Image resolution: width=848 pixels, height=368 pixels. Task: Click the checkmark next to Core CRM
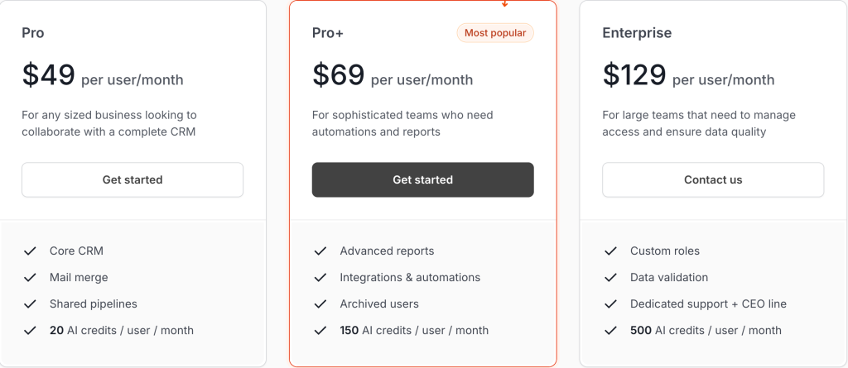pos(30,251)
